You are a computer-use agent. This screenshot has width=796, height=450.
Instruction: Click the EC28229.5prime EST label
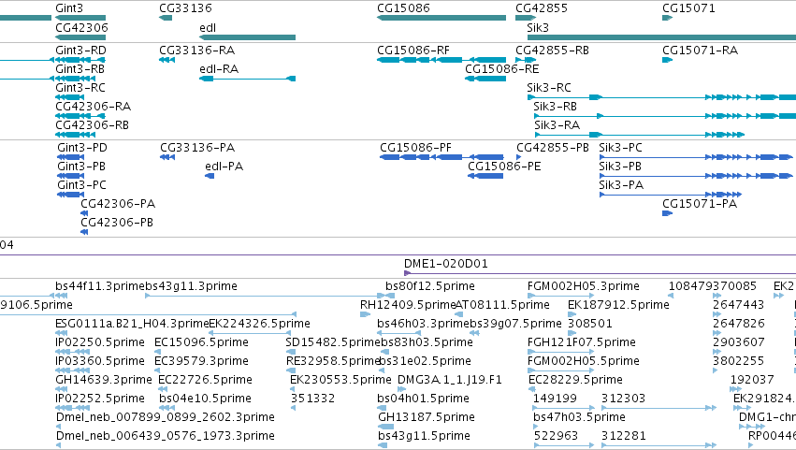(x=575, y=381)
